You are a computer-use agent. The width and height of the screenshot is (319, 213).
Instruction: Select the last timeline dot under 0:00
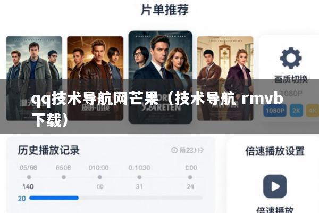tap(190, 177)
